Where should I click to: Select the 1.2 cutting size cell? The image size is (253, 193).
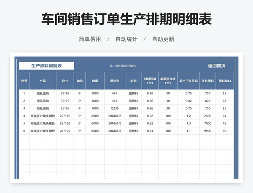188,116
